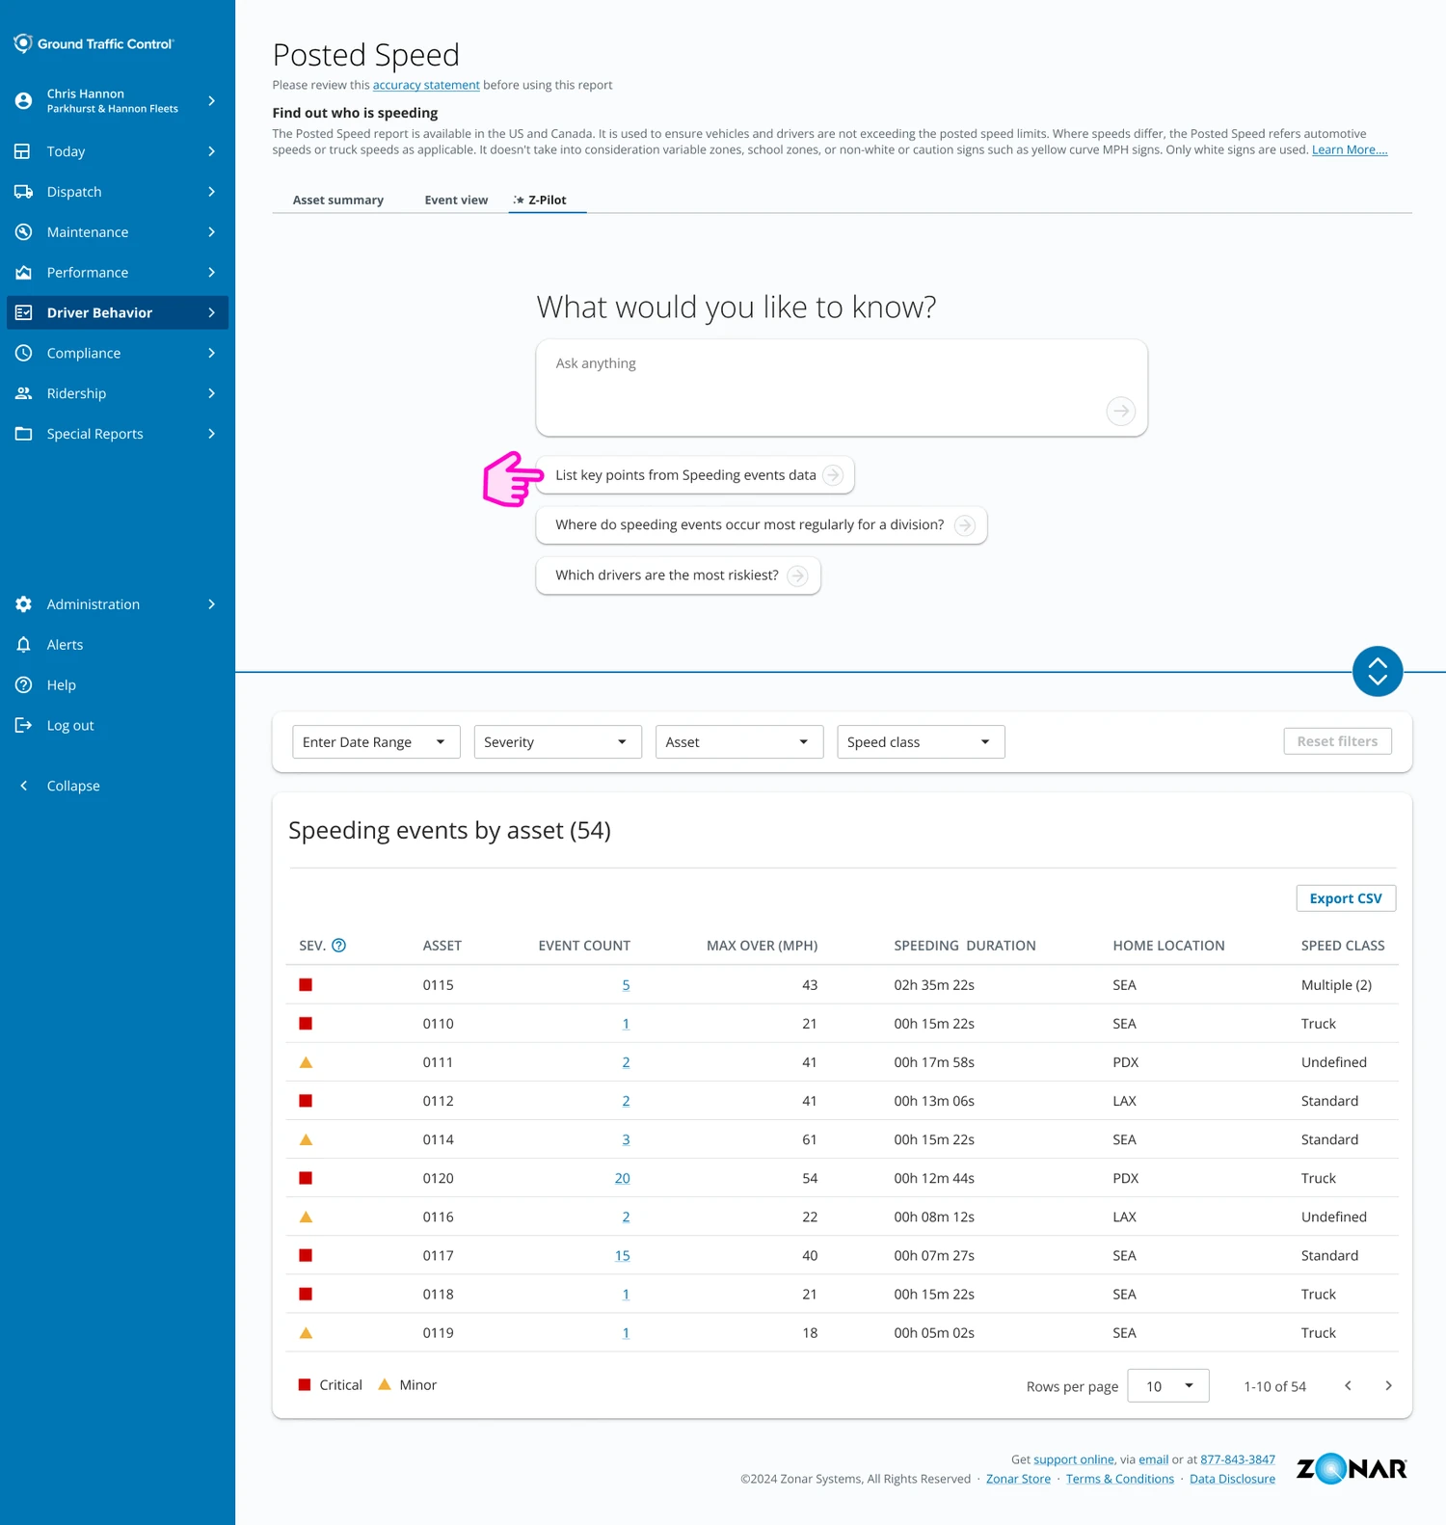Open the Maintenance menu item
Viewport: 1446px width, 1525px height.
tap(118, 232)
